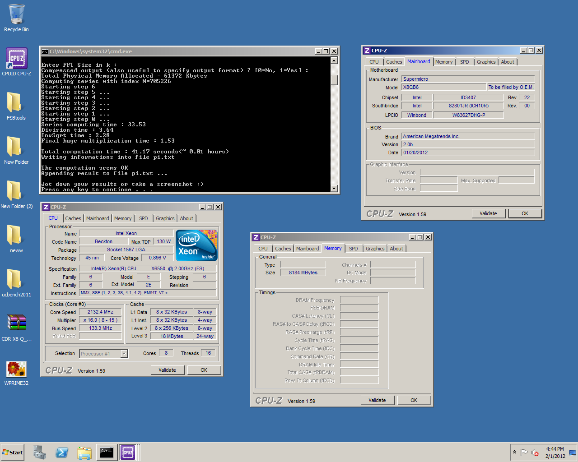Image resolution: width=578 pixels, height=462 pixels.
Task: Select the neww folder on desktop
Action: pos(16,239)
